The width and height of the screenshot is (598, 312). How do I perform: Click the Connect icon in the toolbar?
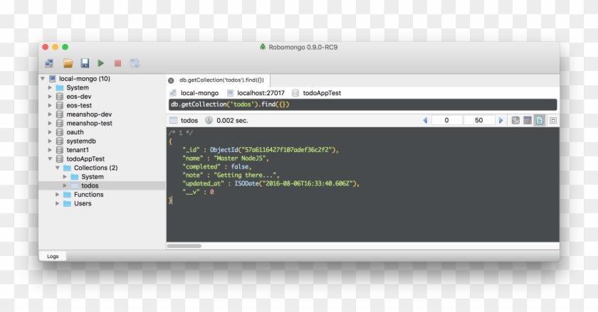(x=50, y=63)
